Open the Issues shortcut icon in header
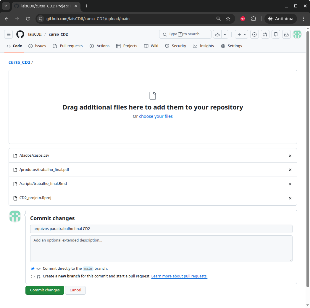310x308 pixels. pos(254,34)
